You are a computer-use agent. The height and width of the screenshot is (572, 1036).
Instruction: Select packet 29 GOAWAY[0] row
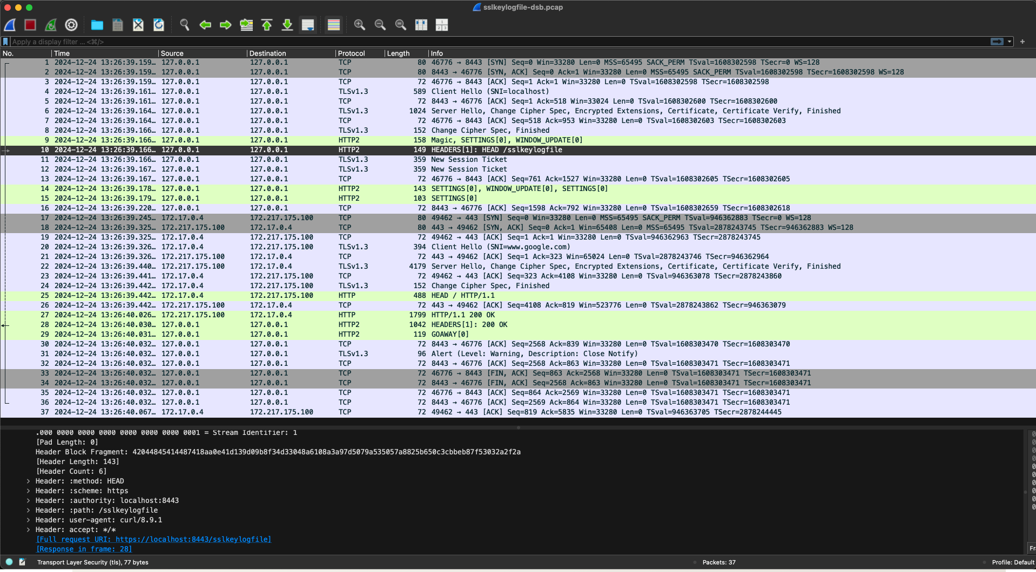518,334
